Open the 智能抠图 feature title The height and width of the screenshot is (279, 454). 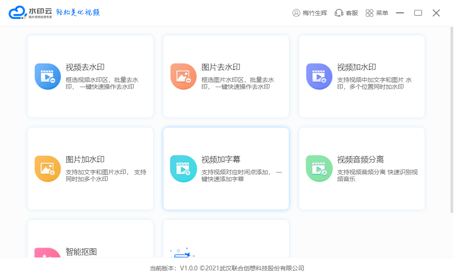click(x=81, y=252)
